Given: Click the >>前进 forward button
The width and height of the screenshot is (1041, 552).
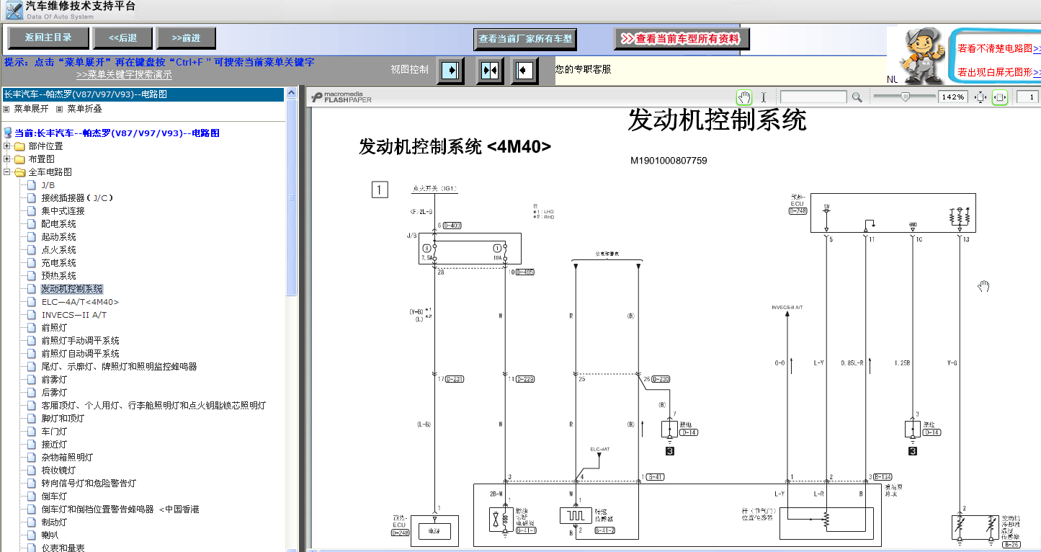Looking at the screenshot, I should [x=187, y=38].
